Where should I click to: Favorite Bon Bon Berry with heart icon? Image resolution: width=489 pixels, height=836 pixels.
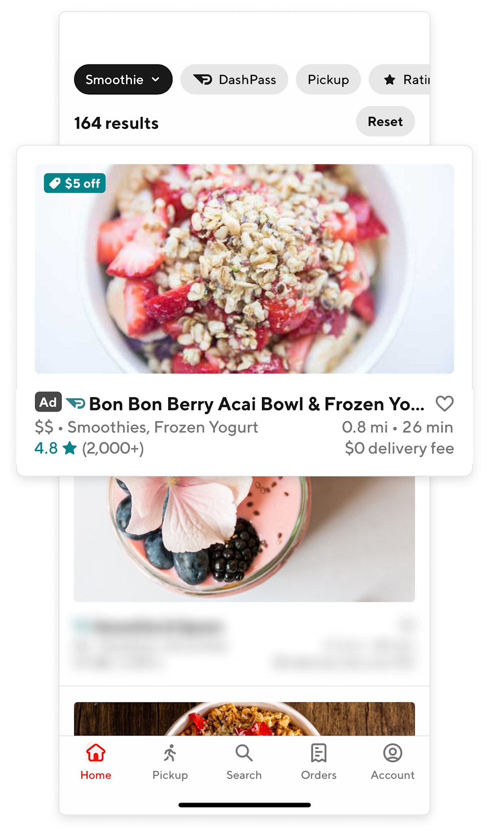tap(445, 404)
